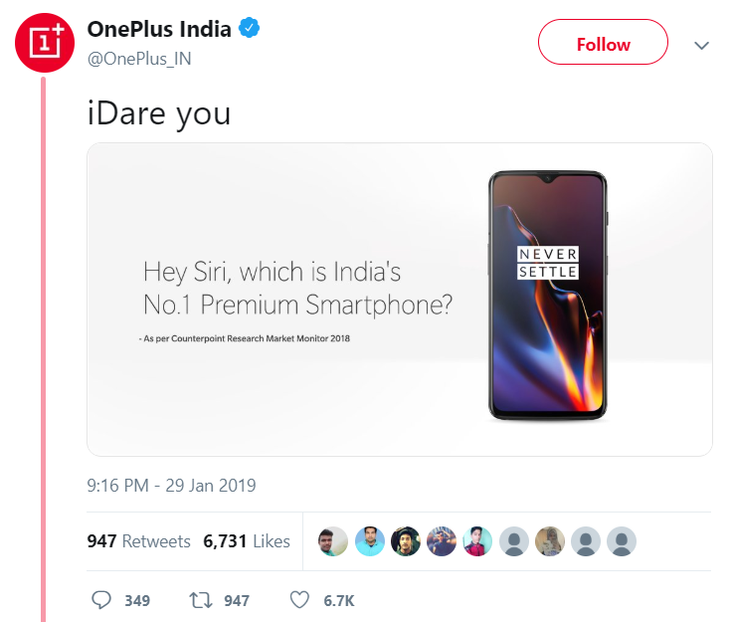Click the blue verified badge
Screen dimensions: 732x622
click(x=250, y=30)
